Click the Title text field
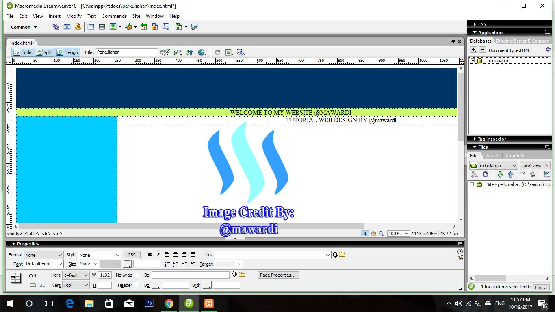555x312 pixels. [127, 52]
